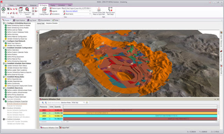Click the cyan 2004 resource cell
This screenshot has height=134, width=224.
44,119
